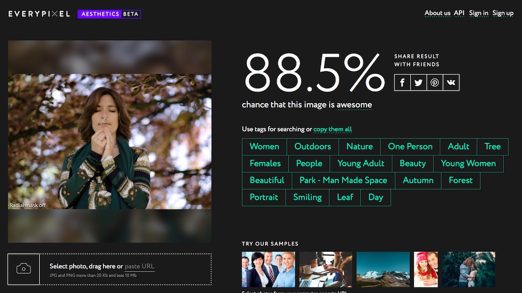Viewport: 522px width, 293px height.
Task: Select the Tree tag
Action: (492, 146)
